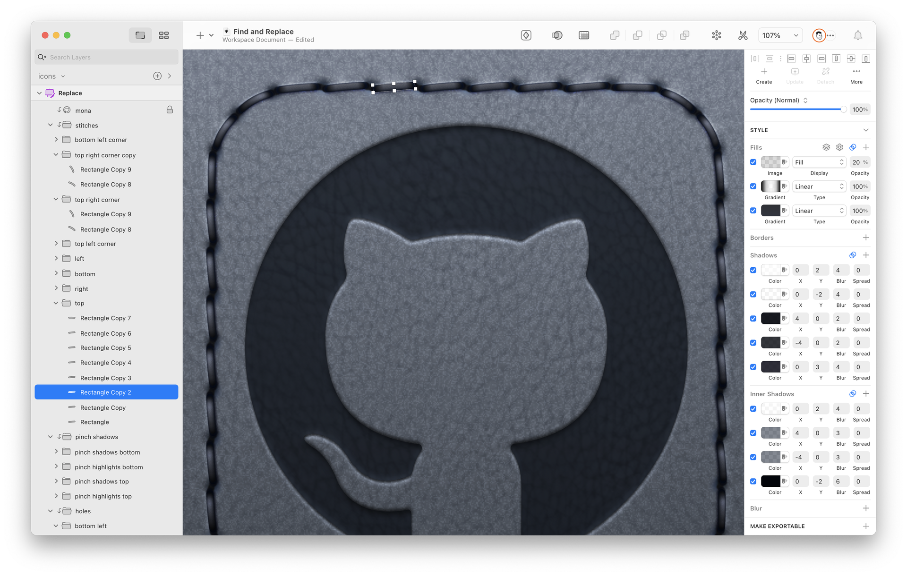Uncheck the shadow with Y value -2 and blur 4
The image size is (907, 576).
(x=753, y=295)
